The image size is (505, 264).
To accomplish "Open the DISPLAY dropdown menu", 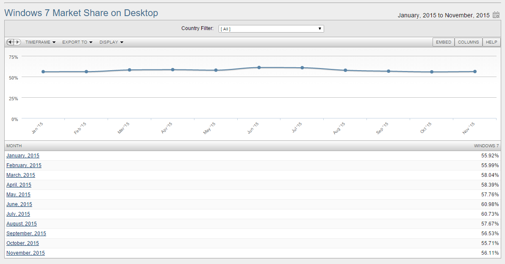I will [x=111, y=42].
